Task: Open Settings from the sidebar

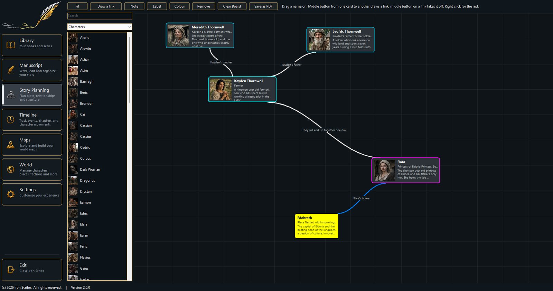Action: coord(32,194)
